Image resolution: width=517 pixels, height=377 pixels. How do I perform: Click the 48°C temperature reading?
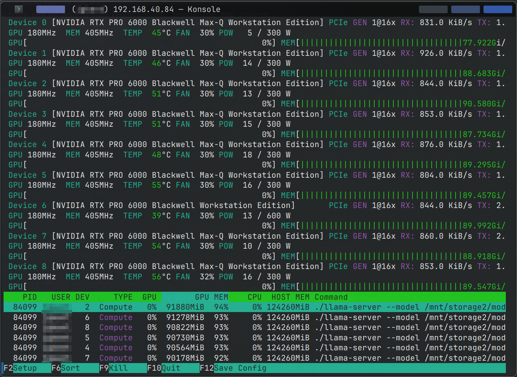coord(161,155)
